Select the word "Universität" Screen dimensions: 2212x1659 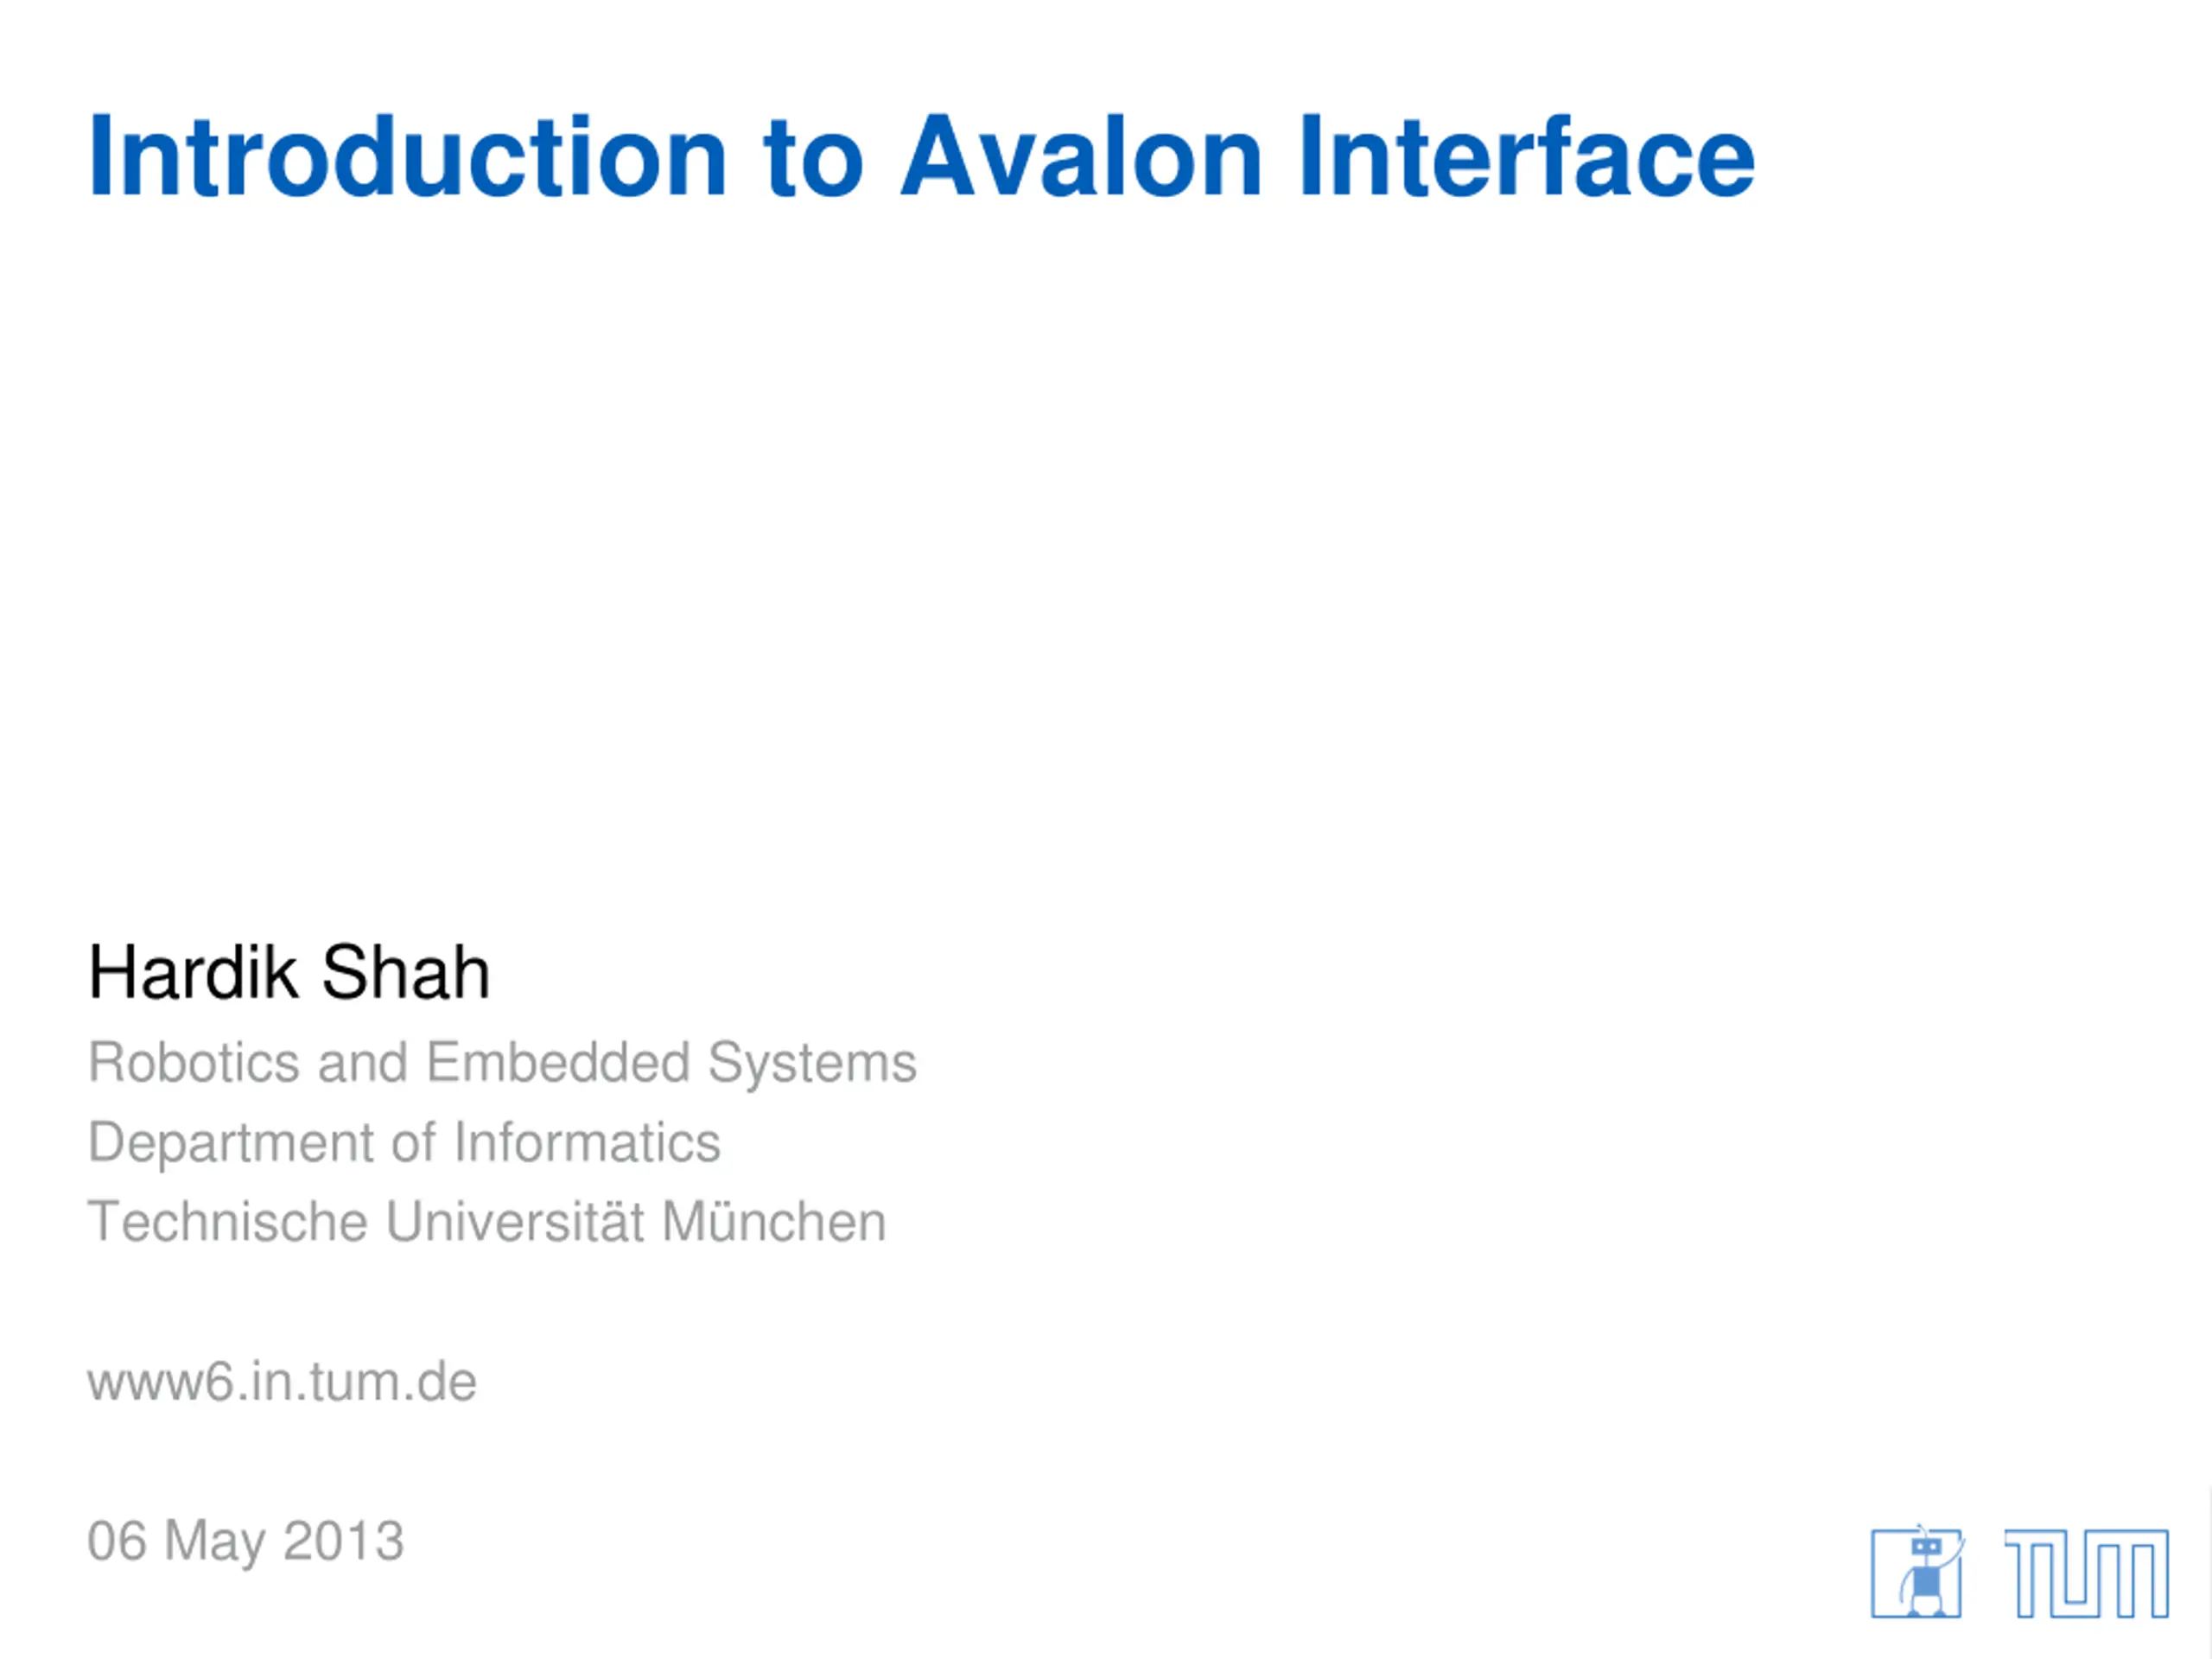(515, 1222)
